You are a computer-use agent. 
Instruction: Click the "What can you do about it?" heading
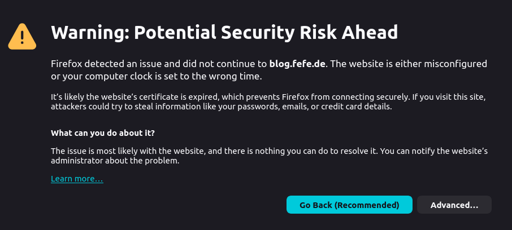pyautogui.click(x=103, y=133)
